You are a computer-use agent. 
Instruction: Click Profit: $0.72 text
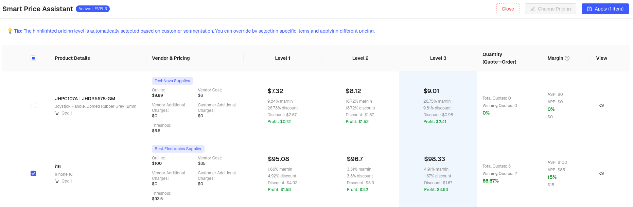279,122
